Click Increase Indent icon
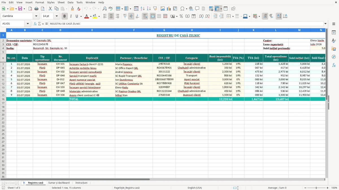 tap(215, 16)
